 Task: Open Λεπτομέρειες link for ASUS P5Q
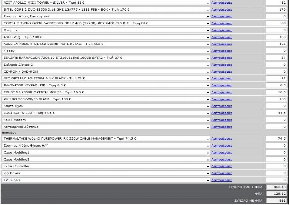coord(222,37)
